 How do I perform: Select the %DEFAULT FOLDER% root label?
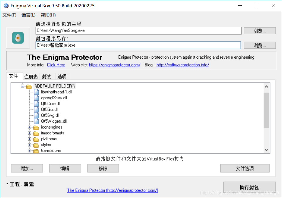click(x=55, y=86)
